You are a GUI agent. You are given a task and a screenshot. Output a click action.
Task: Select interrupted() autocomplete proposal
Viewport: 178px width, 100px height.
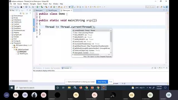pos(91,53)
